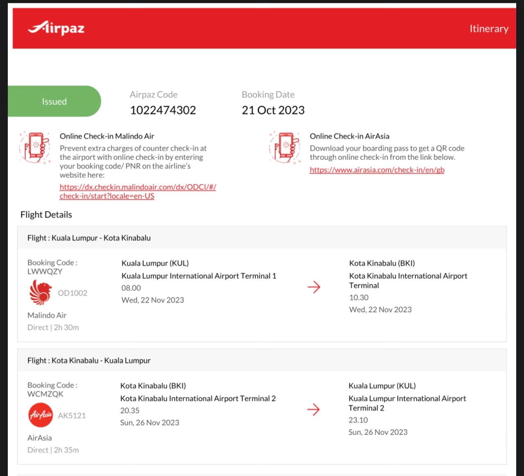Click the AirAsia online check-in phone icon
The image size is (524, 476).
pos(285,148)
